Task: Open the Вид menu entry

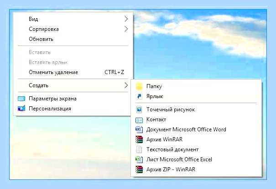Action: coord(73,19)
